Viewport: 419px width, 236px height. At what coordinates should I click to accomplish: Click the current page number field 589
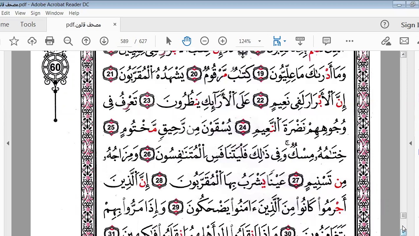[124, 41]
